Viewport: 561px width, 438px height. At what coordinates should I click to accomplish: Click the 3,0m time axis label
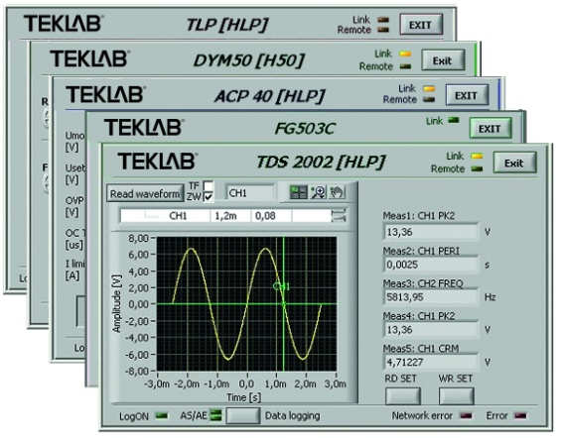[335, 384]
